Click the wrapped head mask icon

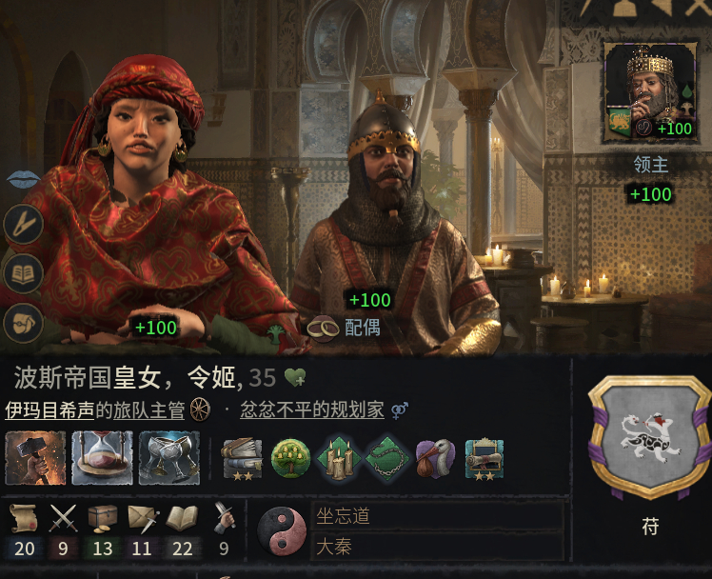[x=23, y=323]
